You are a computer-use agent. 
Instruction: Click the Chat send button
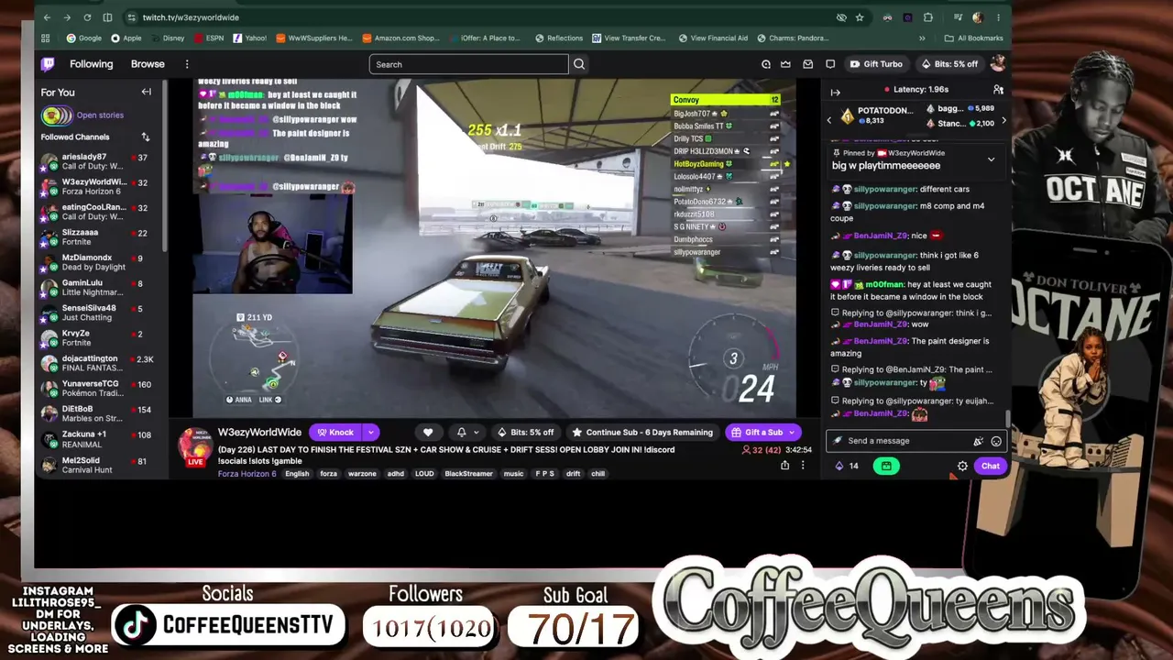click(x=991, y=467)
